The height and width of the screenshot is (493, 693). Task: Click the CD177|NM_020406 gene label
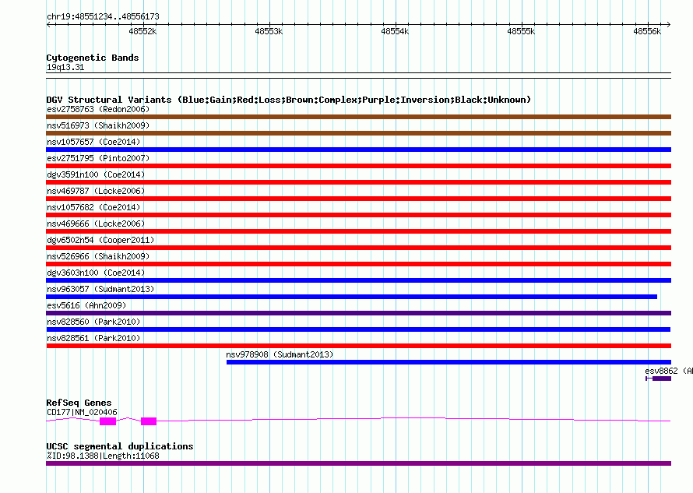click(82, 412)
